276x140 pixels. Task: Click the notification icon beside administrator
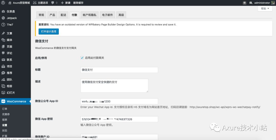pyautogui.click(x=244, y=3)
